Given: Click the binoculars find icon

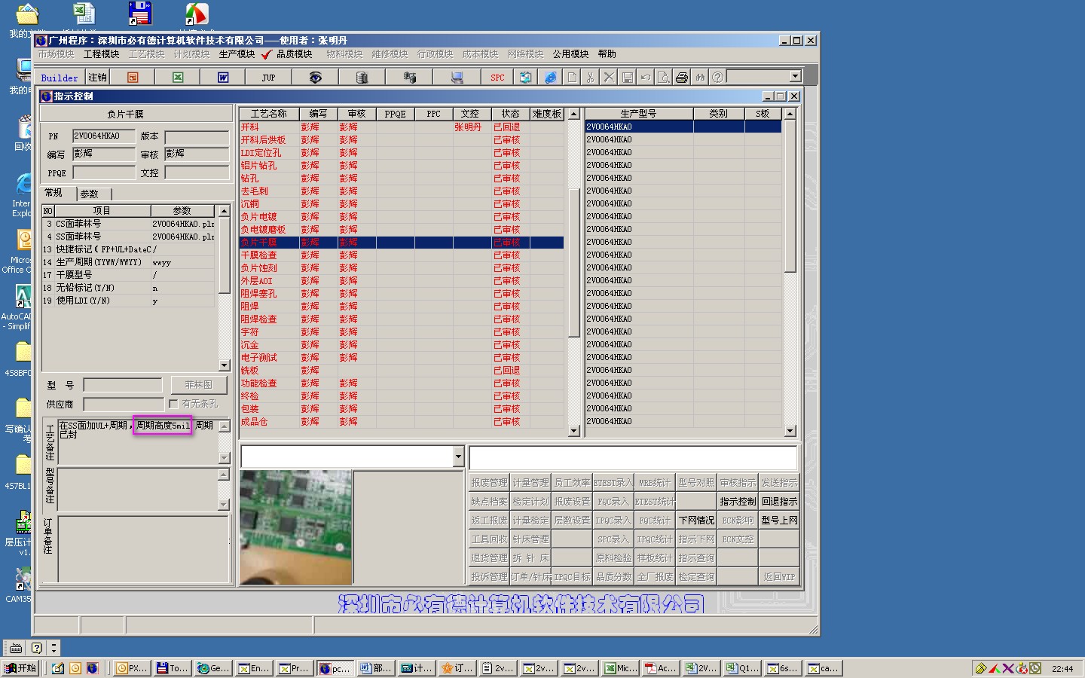Looking at the screenshot, I should tap(700, 78).
